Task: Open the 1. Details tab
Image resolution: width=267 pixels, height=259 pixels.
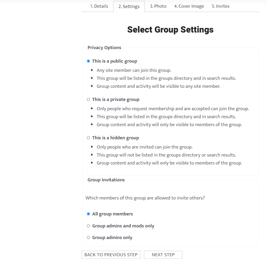Action: click(99, 6)
